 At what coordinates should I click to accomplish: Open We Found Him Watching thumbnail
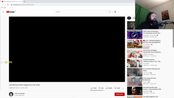[x=135, y=72]
